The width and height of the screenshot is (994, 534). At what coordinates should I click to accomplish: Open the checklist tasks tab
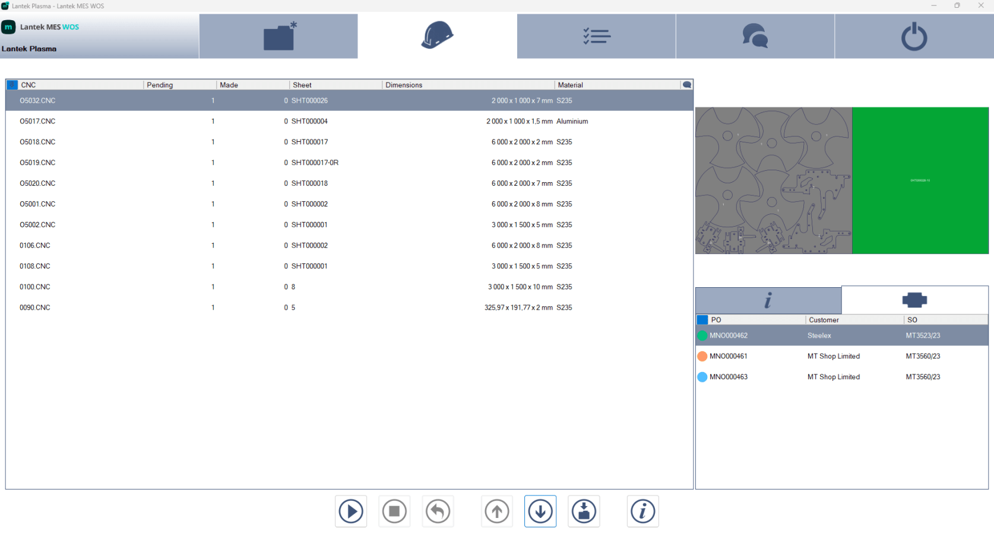click(596, 36)
